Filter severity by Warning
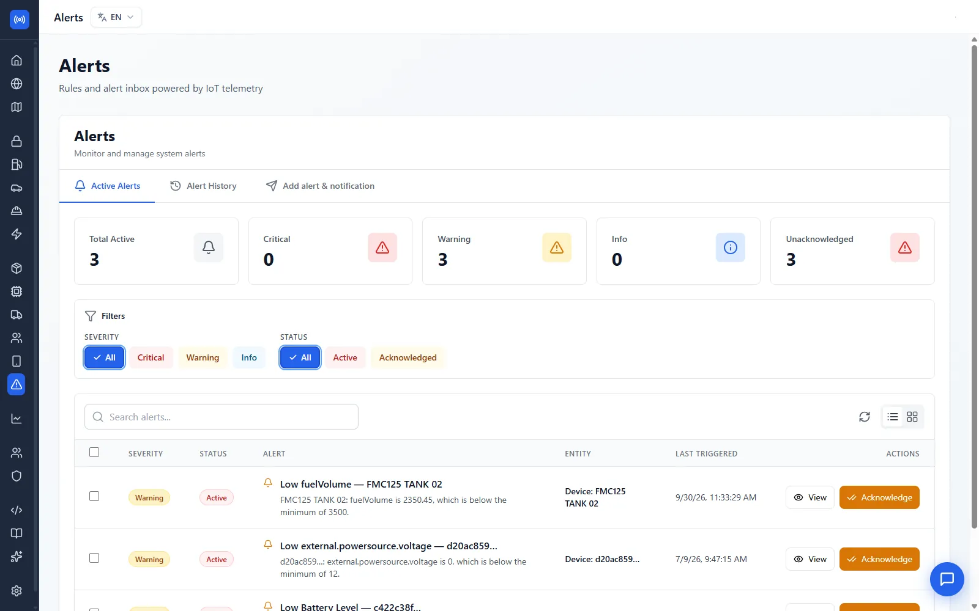Screen dimensions: 979x611 click(x=203, y=357)
